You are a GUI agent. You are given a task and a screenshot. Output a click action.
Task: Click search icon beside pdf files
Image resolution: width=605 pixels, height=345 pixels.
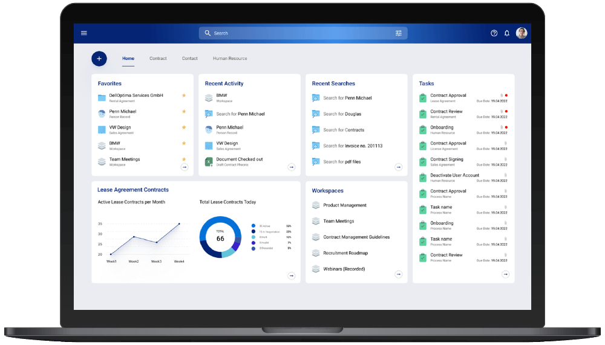coord(316,162)
